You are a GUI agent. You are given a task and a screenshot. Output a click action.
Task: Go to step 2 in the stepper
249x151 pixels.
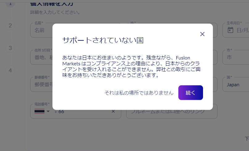(x=10, y=25)
